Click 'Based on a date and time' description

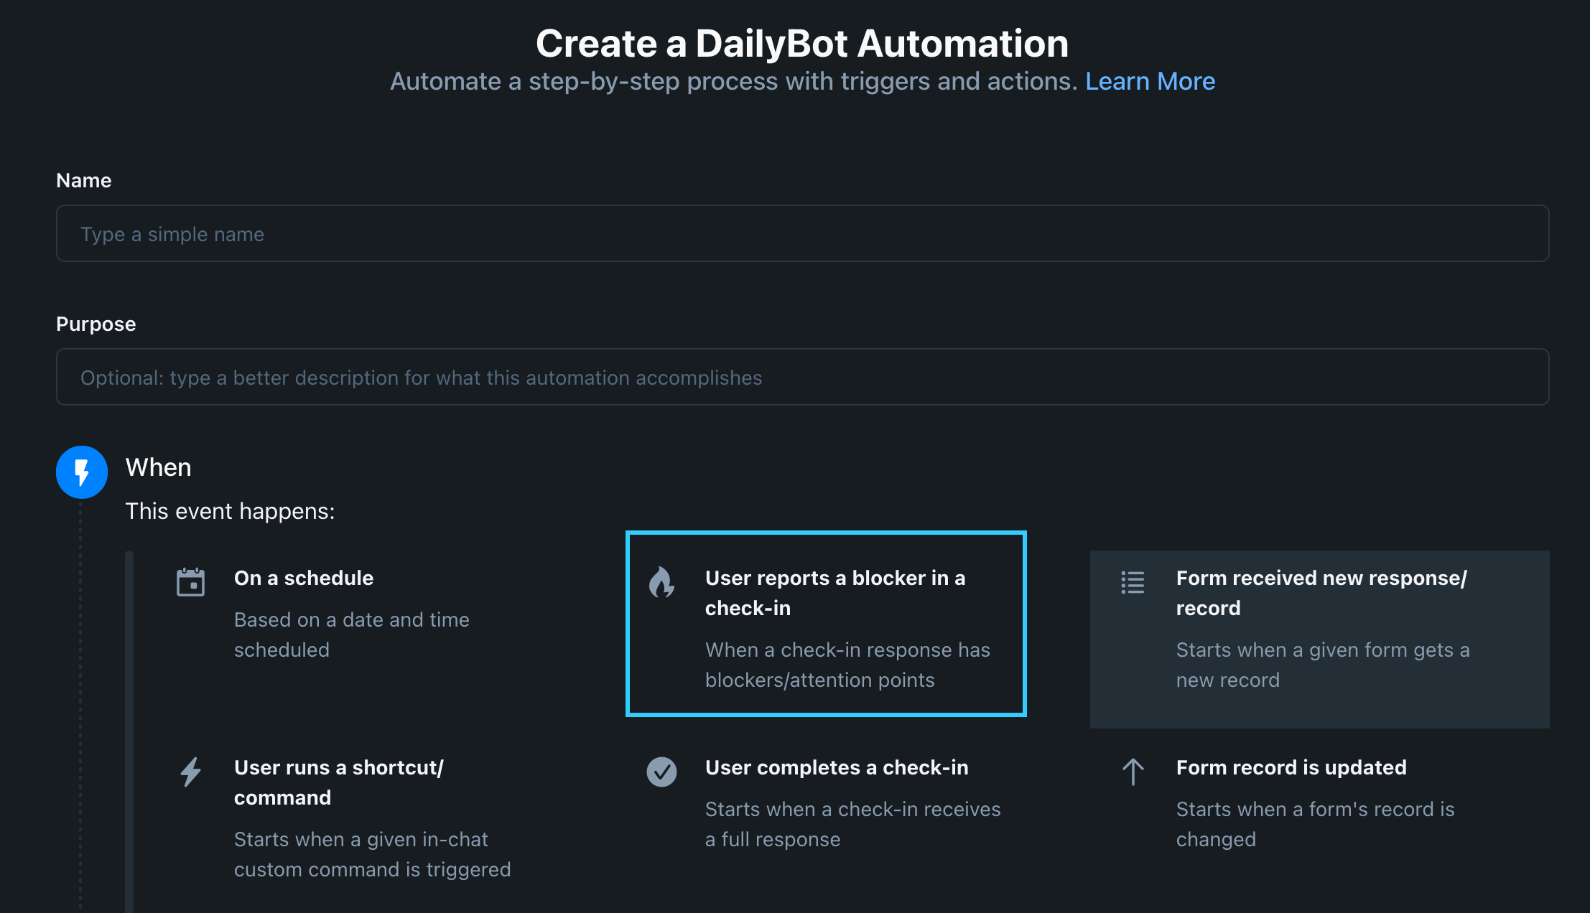[351, 619]
